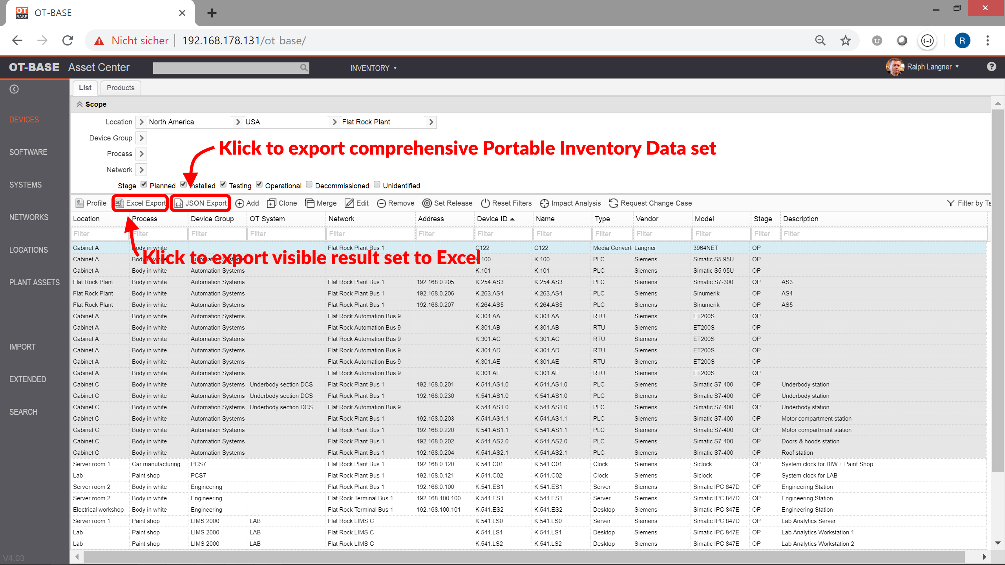The image size is (1005, 565).
Task: Open IMPORT in the sidebar
Action: pos(22,347)
